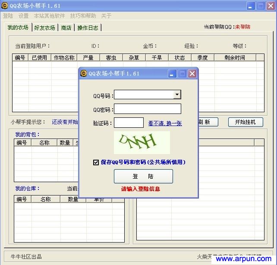Switch to 我的农场 tab
Screen dimensions: 277x265
click(x=18, y=28)
